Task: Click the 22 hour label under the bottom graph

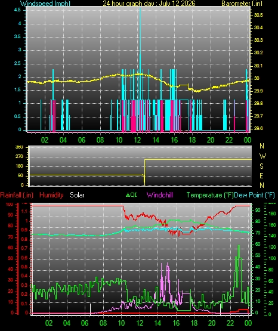Action: pyautogui.click(x=230, y=323)
